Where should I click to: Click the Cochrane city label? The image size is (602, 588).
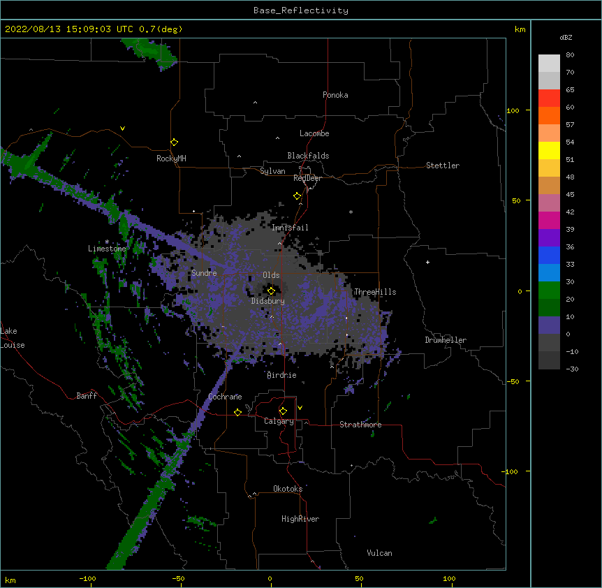pos(225,397)
